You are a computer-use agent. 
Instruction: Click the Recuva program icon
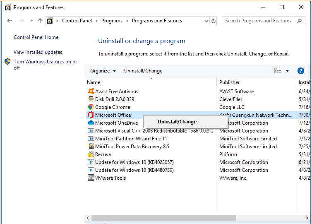point(91,154)
